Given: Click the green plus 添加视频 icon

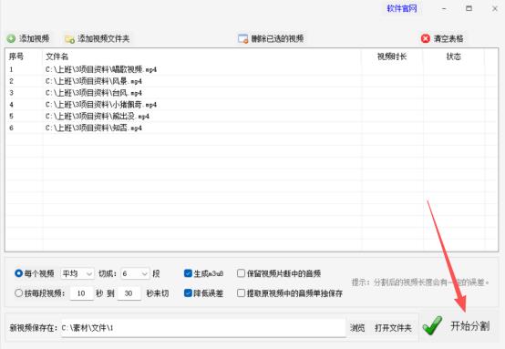Looking at the screenshot, I should (11, 38).
